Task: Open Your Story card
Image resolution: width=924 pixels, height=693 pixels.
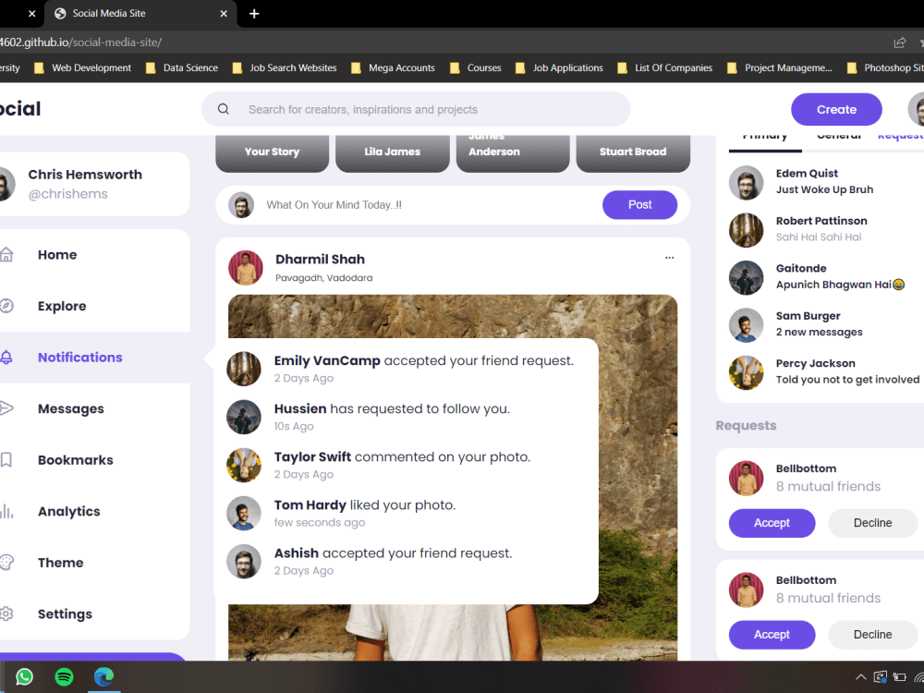Action: pos(272,152)
